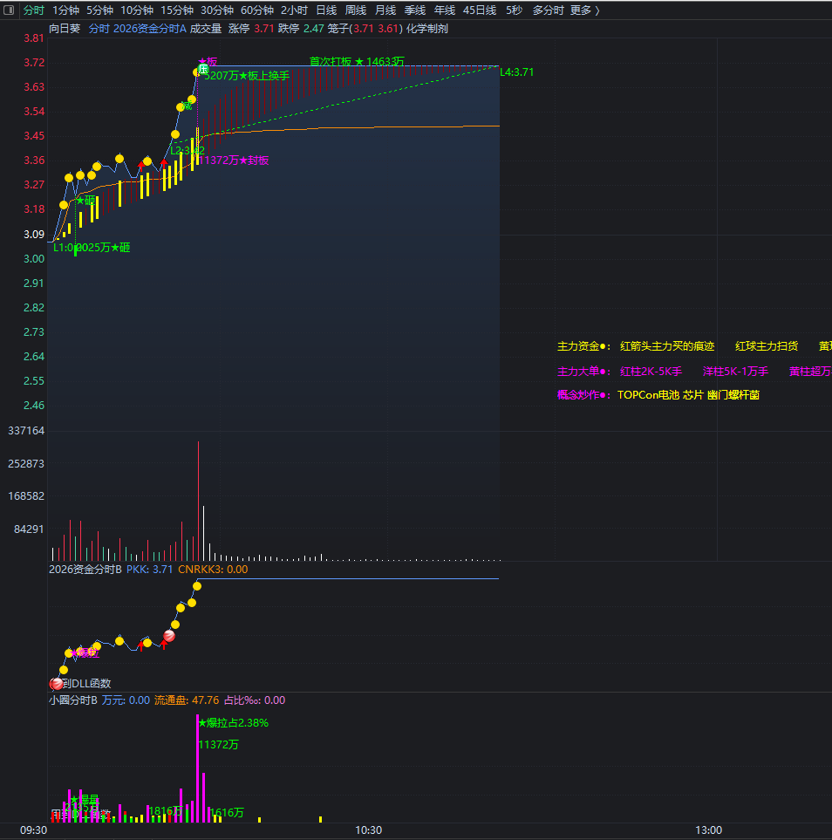The image size is (832, 840).
Task: Click the 流通盘: 47.76 value
Action: pyautogui.click(x=187, y=700)
